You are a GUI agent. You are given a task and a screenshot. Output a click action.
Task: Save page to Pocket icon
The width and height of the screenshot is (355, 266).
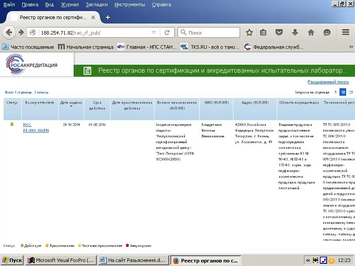(x=279, y=32)
